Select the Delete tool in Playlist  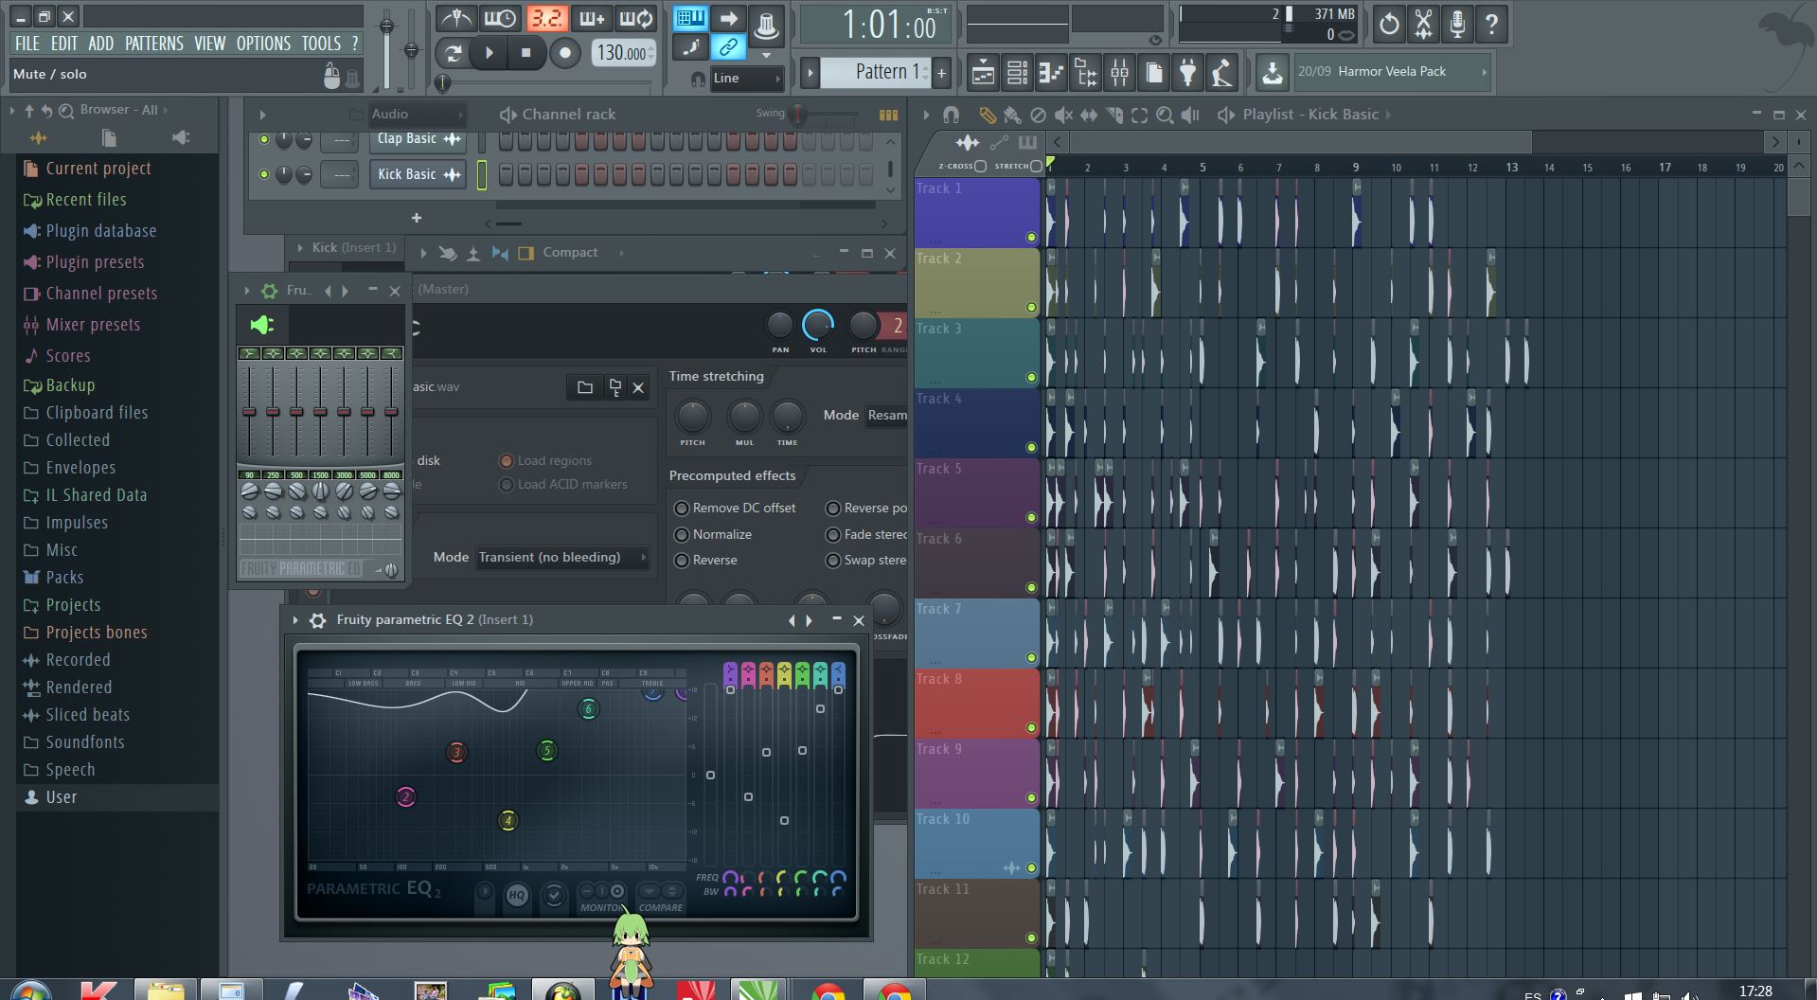click(1038, 115)
